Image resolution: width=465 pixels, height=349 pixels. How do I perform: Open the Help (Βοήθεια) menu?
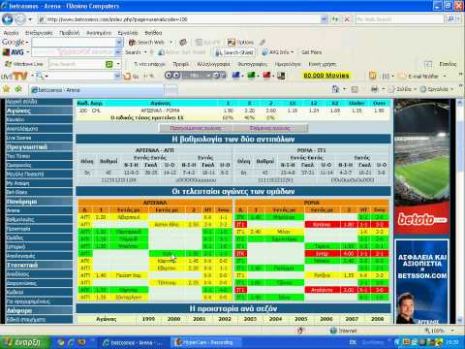coord(153,33)
